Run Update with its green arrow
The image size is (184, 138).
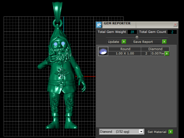tap(124, 42)
